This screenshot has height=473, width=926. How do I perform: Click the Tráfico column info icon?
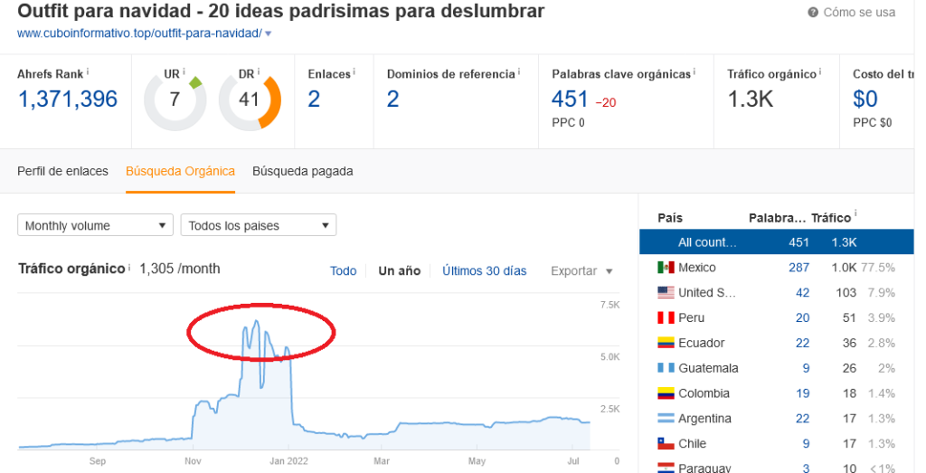pos(855,213)
